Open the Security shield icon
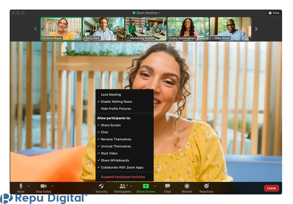The height and width of the screenshot is (204, 293). pyautogui.click(x=101, y=186)
